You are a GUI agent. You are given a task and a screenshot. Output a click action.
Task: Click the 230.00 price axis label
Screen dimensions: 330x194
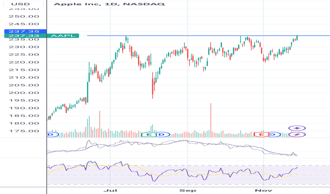(24, 47)
